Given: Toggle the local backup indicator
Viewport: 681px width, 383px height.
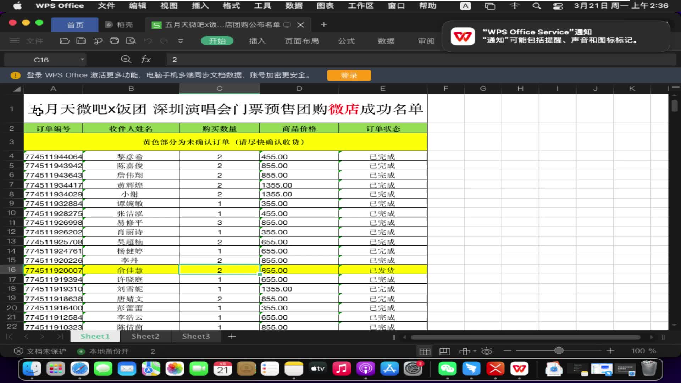Looking at the screenshot, I should (81, 351).
